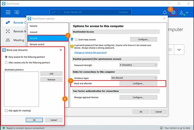Click 'Your version is up to date' text

click(177, 128)
